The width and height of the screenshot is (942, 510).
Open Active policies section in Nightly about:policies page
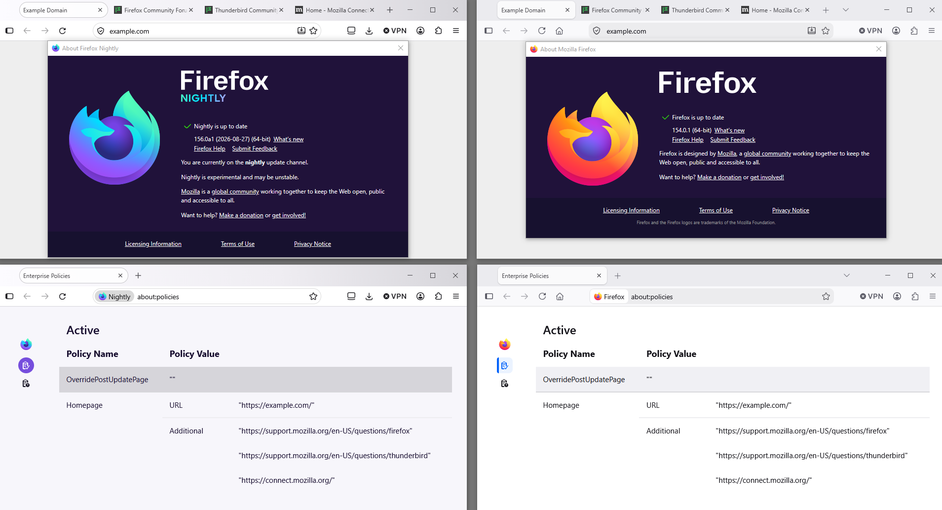click(26, 365)
